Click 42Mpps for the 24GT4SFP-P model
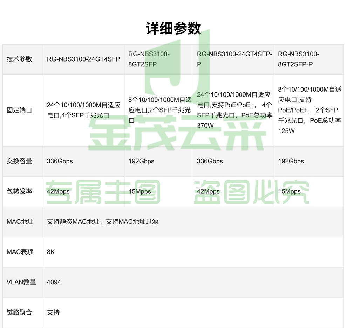This screenshot has width=347, height=328. pyautogui.click(x=208, y=192)
